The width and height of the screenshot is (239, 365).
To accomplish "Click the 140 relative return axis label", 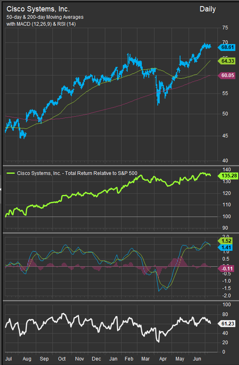I will (x=226, y=170).
